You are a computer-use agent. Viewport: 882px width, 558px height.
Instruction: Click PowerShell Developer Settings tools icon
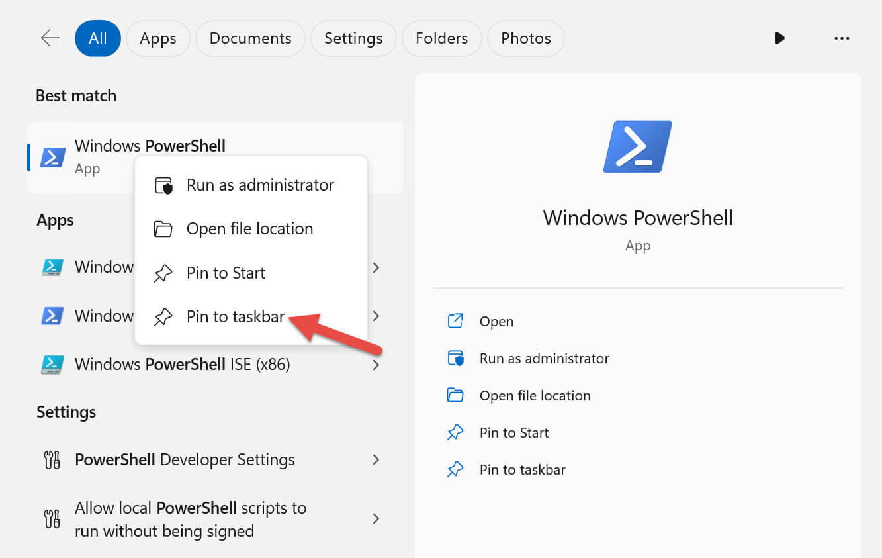coord(52,460)
